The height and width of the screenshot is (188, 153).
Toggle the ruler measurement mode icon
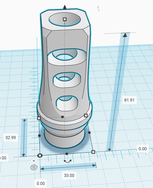click(x=34, y=167)
